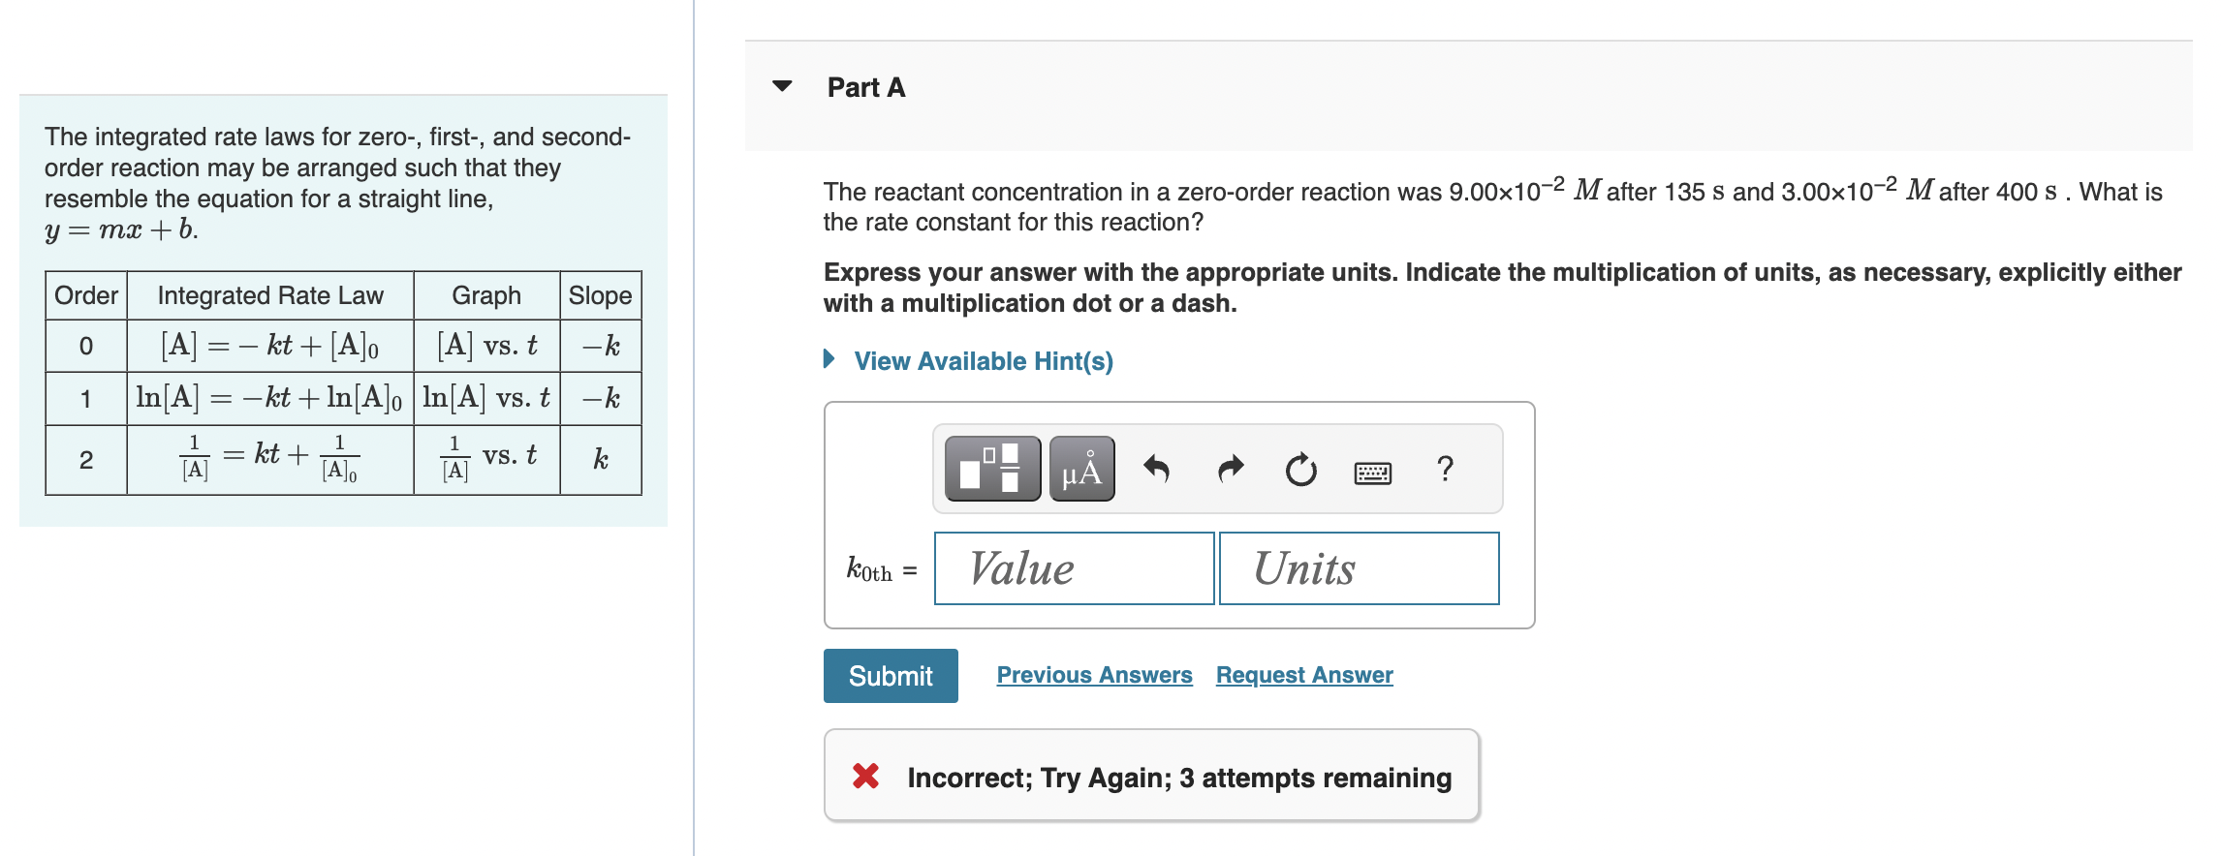Collapse the Part A section
Viewport: 2221px width, 856px height.
tap(781, 87)
